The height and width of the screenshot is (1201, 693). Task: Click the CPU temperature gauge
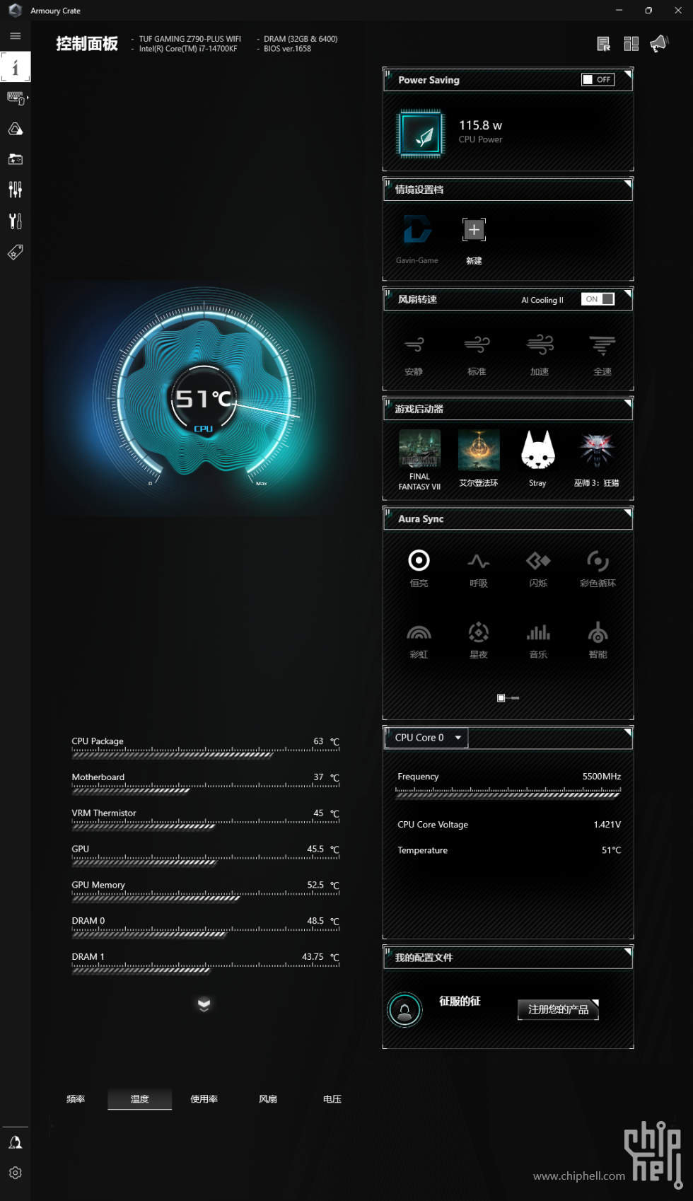coord(204,400)
